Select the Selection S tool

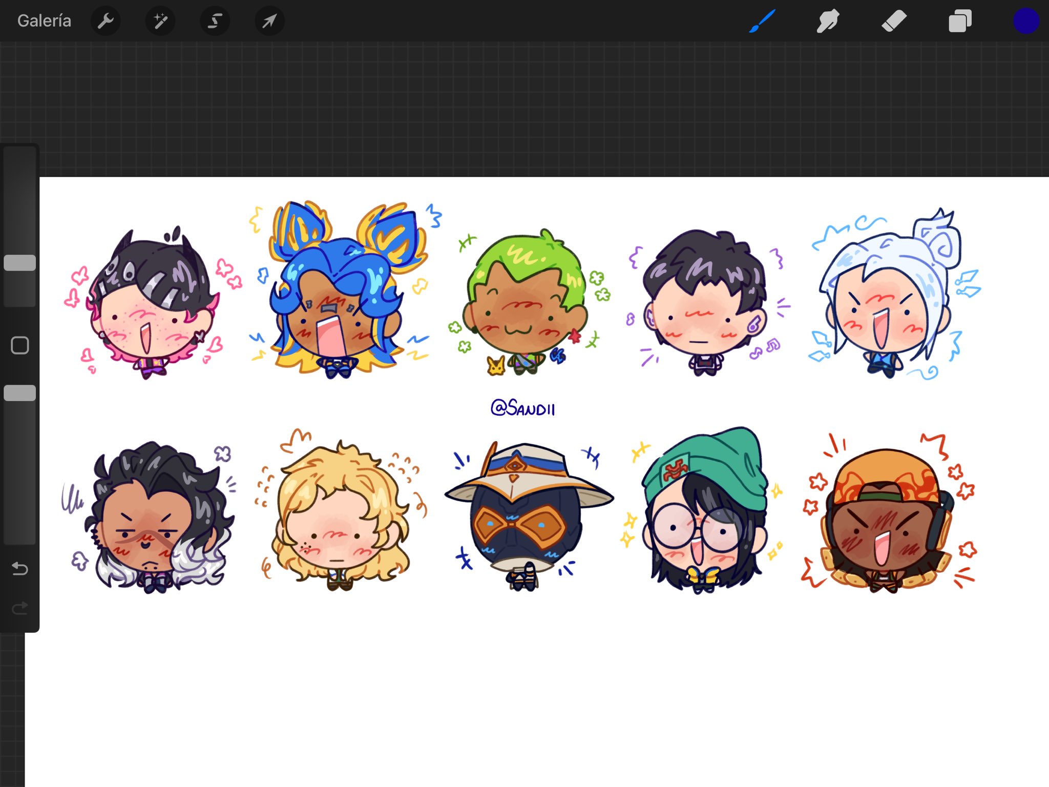click(215, 21)
